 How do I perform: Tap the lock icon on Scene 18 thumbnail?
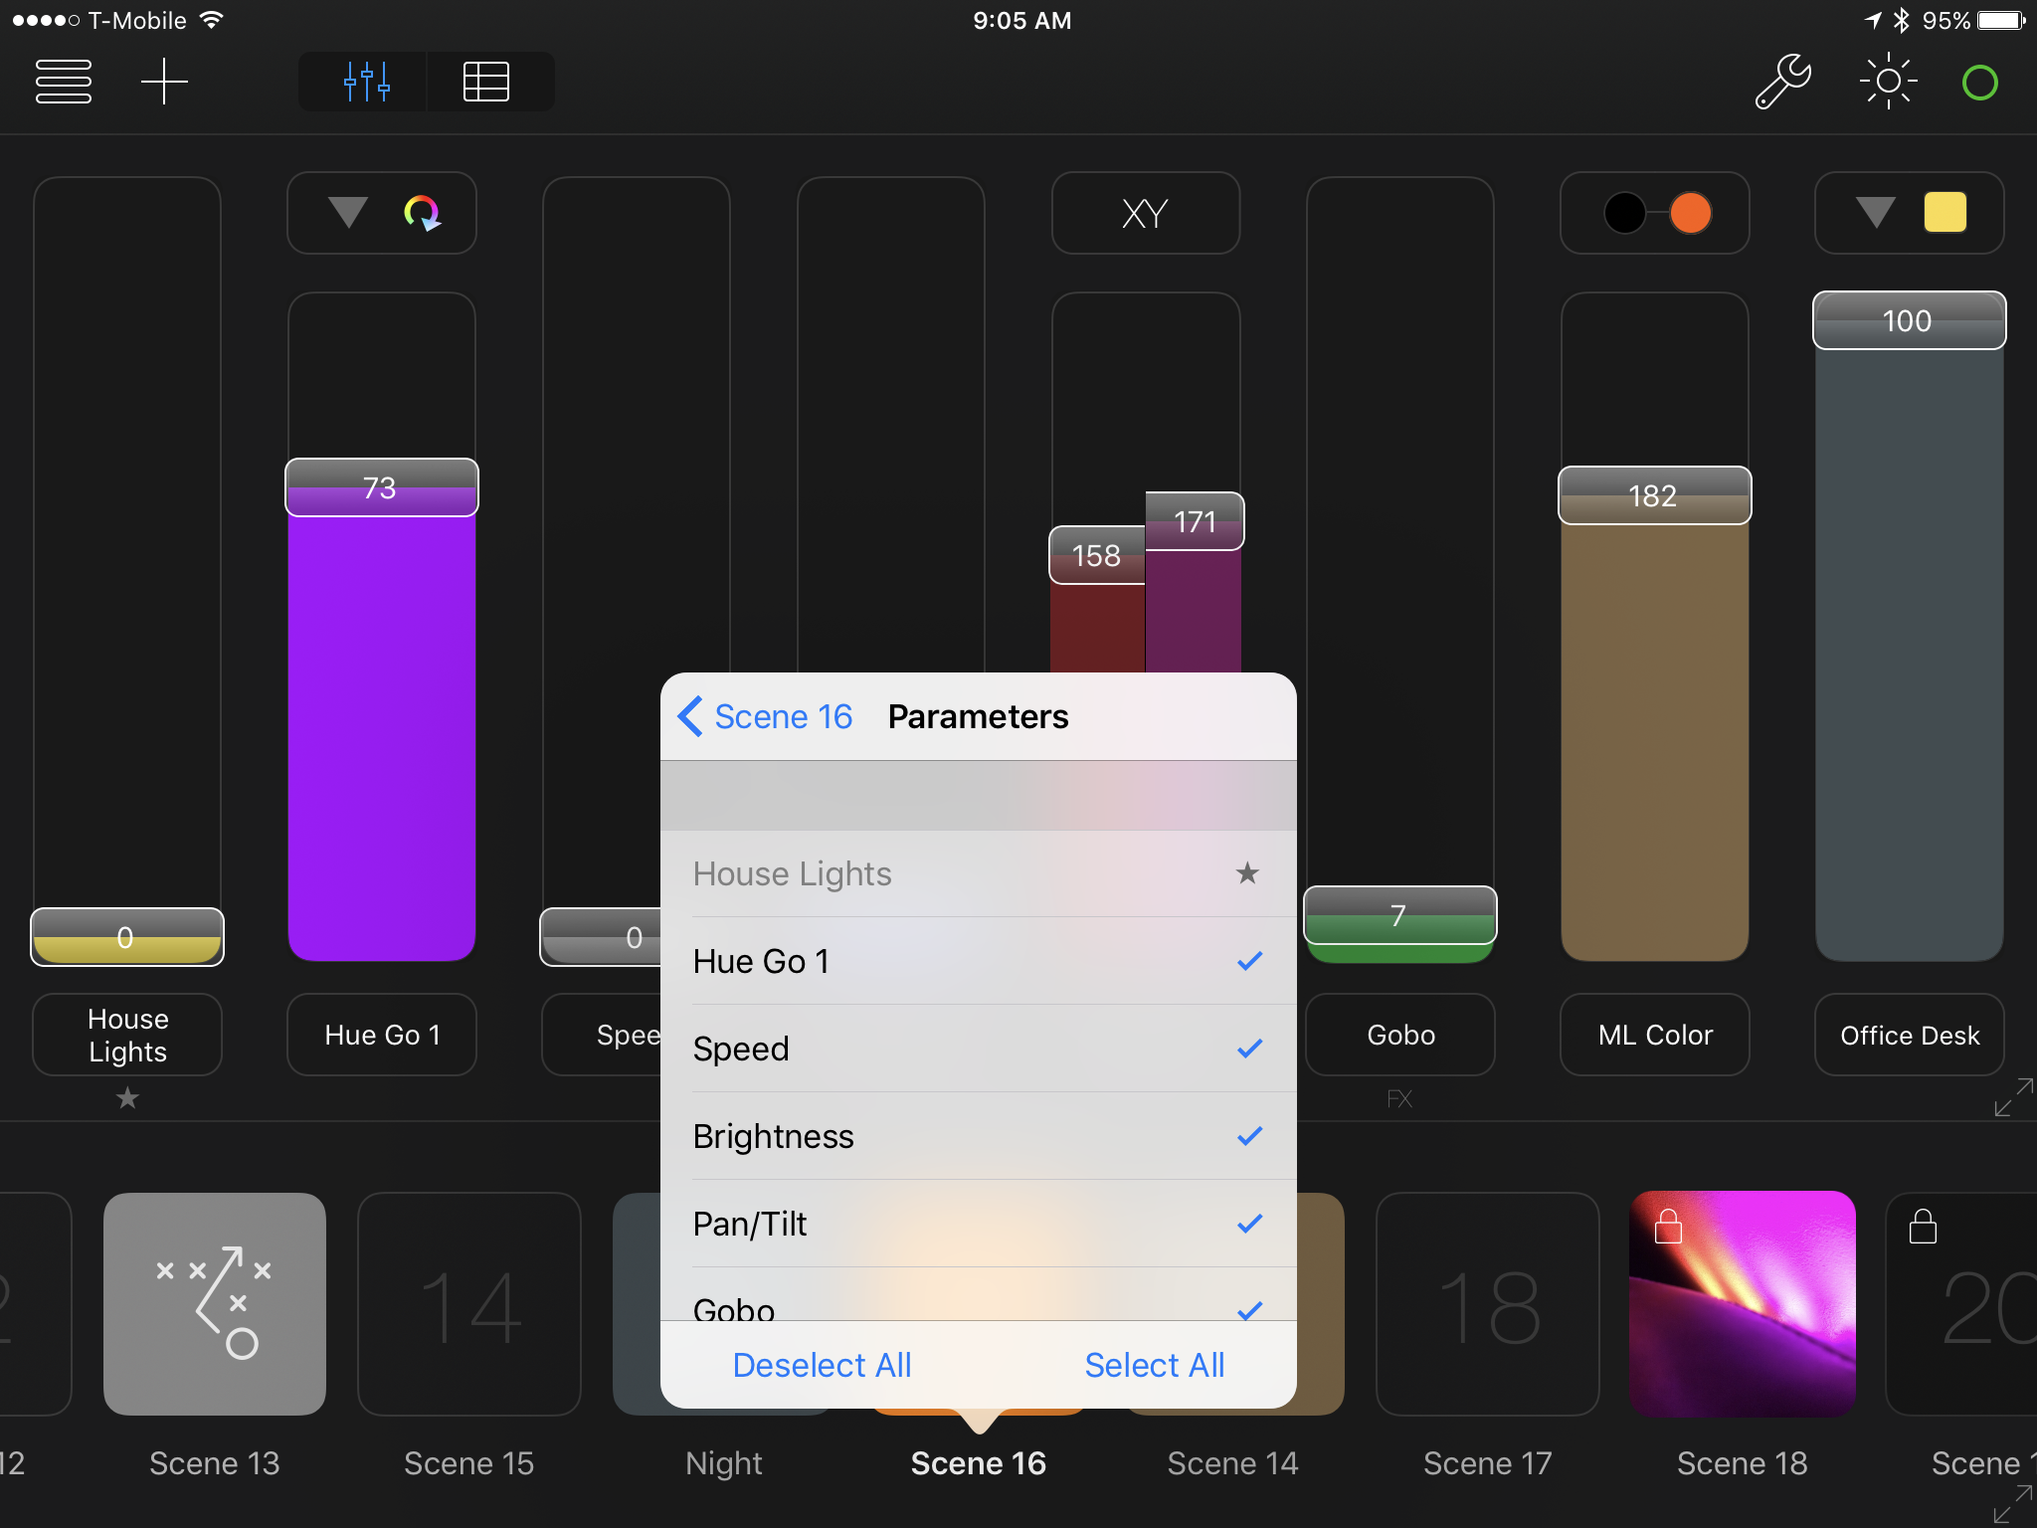tap(1668, 1227)
